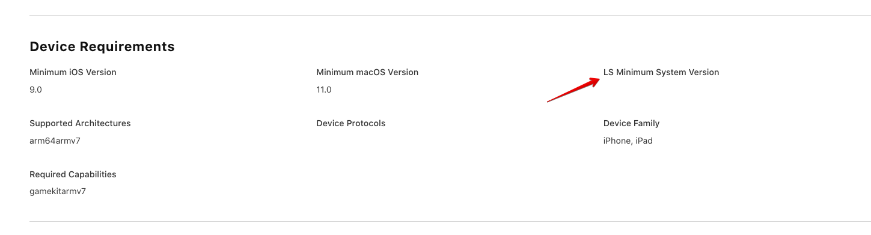
Task: Click the tip of the red arrow
Action: (x=599, y=79)
